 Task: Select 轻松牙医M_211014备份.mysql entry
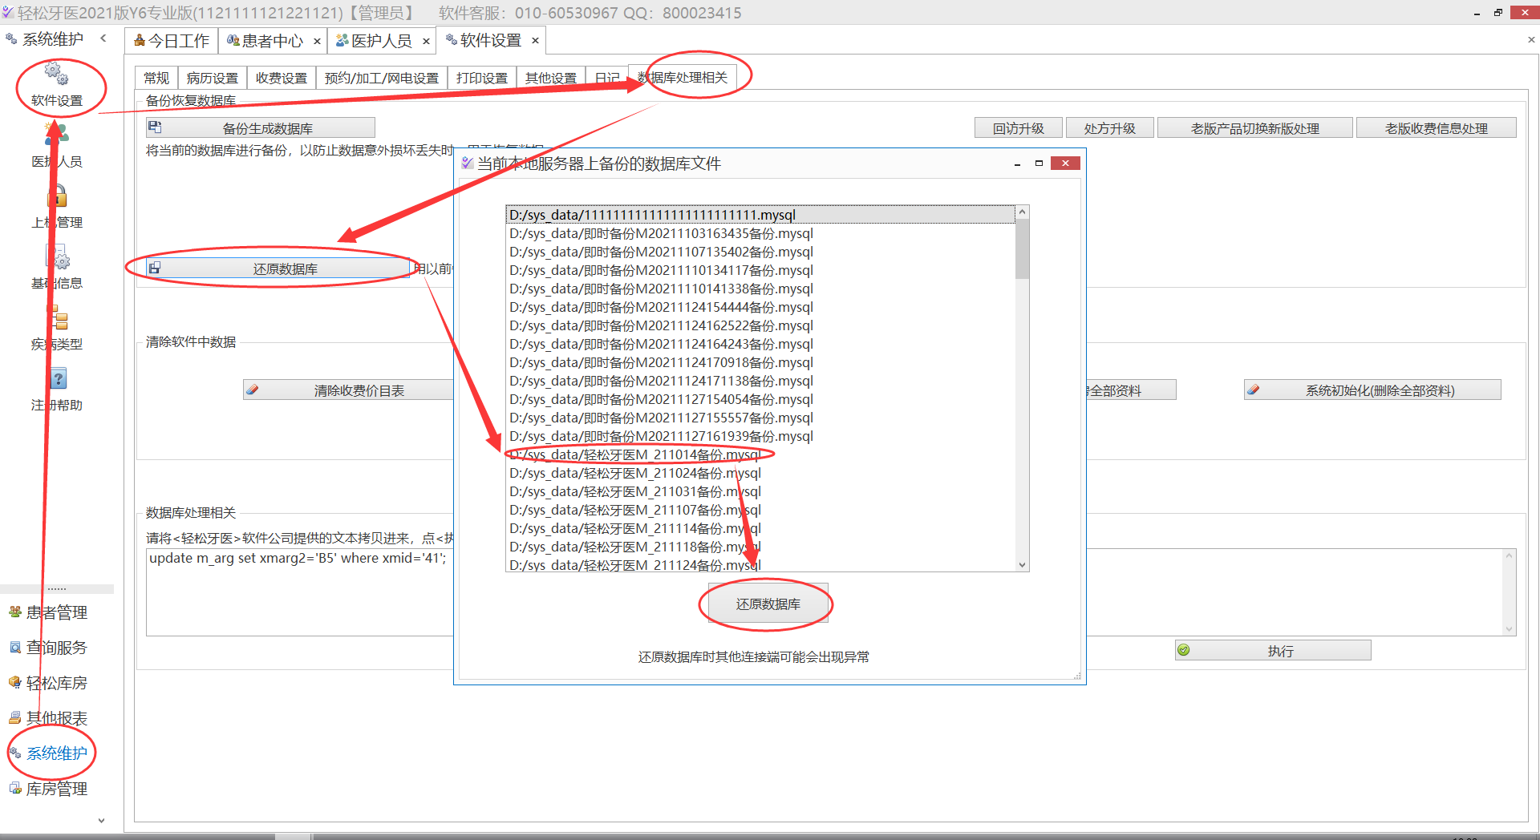[760, 454]
